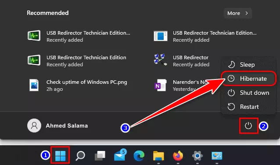280x165 pixels.
Task: Click the Shut down power icon
Action: click(x=231, y=93)
